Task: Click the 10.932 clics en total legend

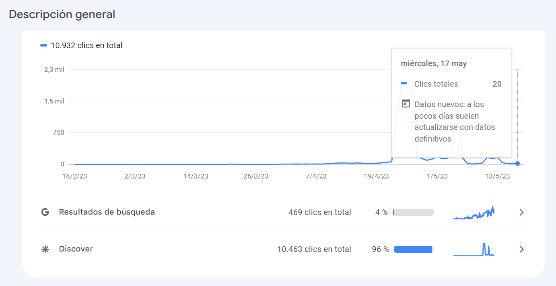Action: (86, 46)
